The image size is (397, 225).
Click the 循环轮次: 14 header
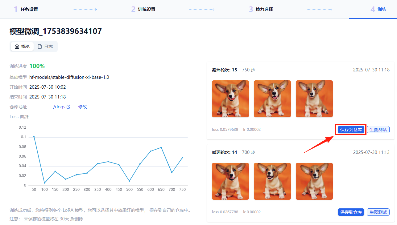(225, 152)
